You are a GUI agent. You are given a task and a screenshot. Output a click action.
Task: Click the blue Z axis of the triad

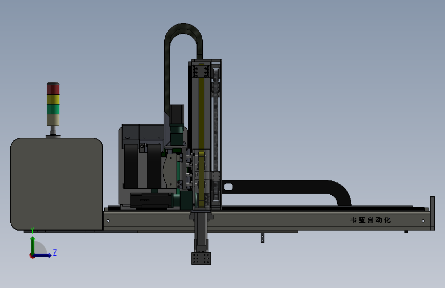(43, 255)
